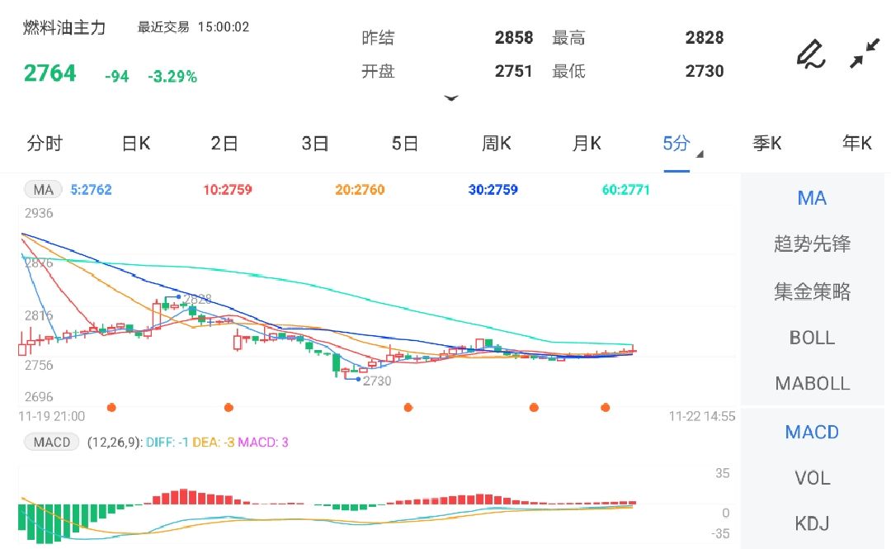Switch to the 分时 tab
This screenshot has height=549, width=891.
45,143
